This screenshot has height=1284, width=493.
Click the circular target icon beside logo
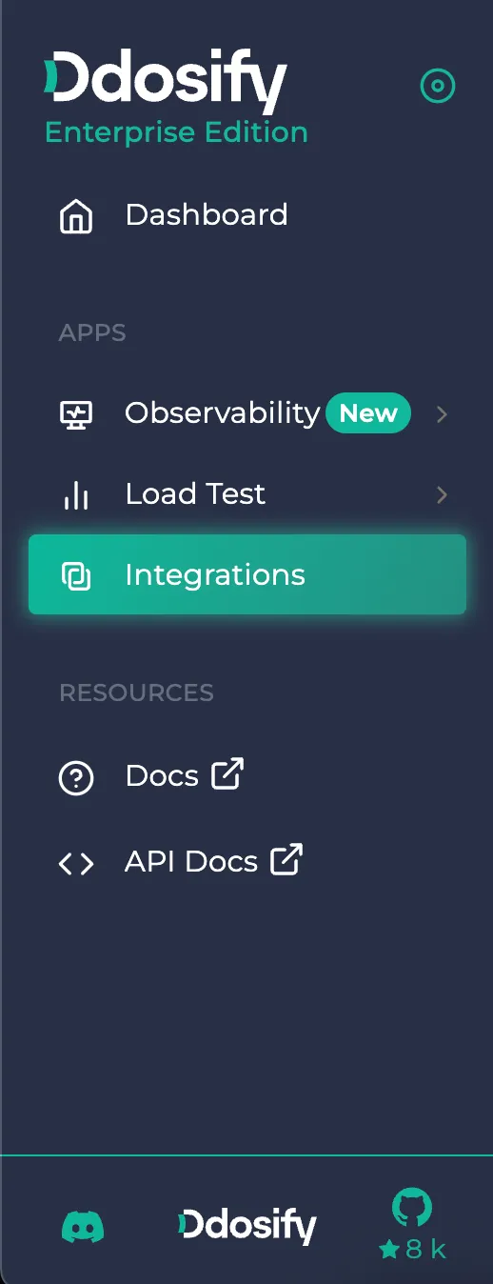(438, 87)
